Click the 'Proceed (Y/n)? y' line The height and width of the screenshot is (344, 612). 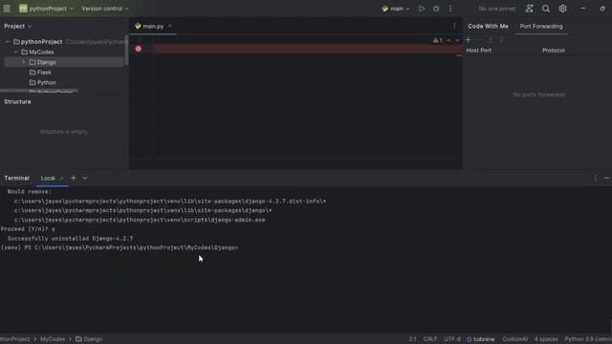coord(28,229)
